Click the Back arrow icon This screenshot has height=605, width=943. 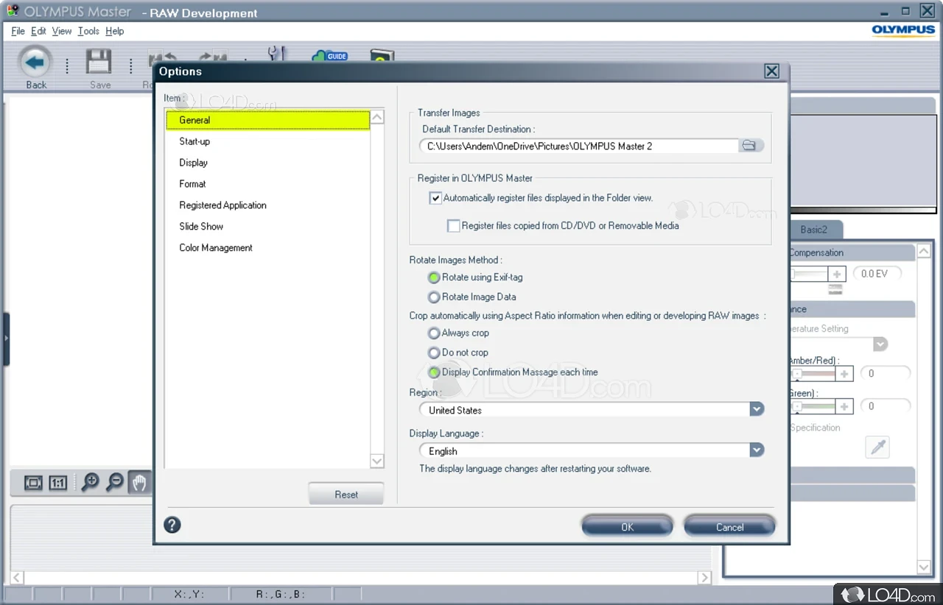(x=35, y=63)
